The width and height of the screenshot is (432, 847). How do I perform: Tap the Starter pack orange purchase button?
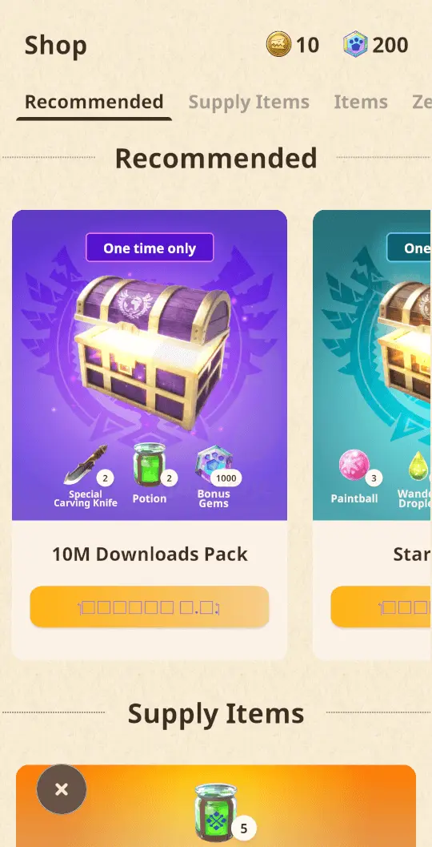(382, 607)
